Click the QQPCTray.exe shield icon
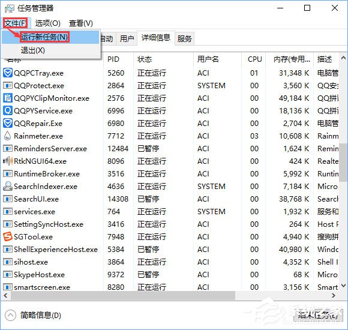 (8, 73)
